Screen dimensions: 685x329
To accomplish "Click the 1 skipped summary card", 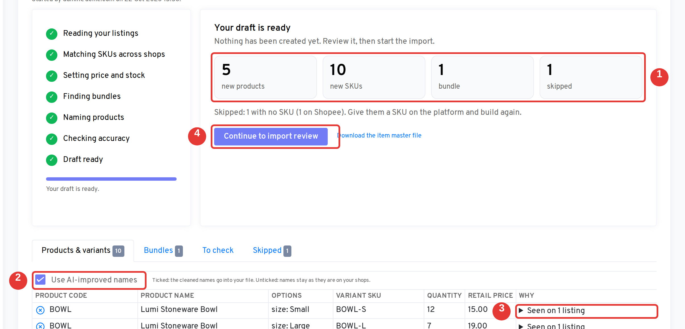I will coord(591,77).
